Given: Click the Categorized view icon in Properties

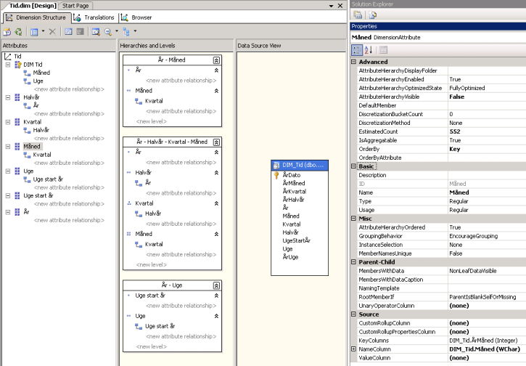Looking at the screenshot, I should (357, 50).
